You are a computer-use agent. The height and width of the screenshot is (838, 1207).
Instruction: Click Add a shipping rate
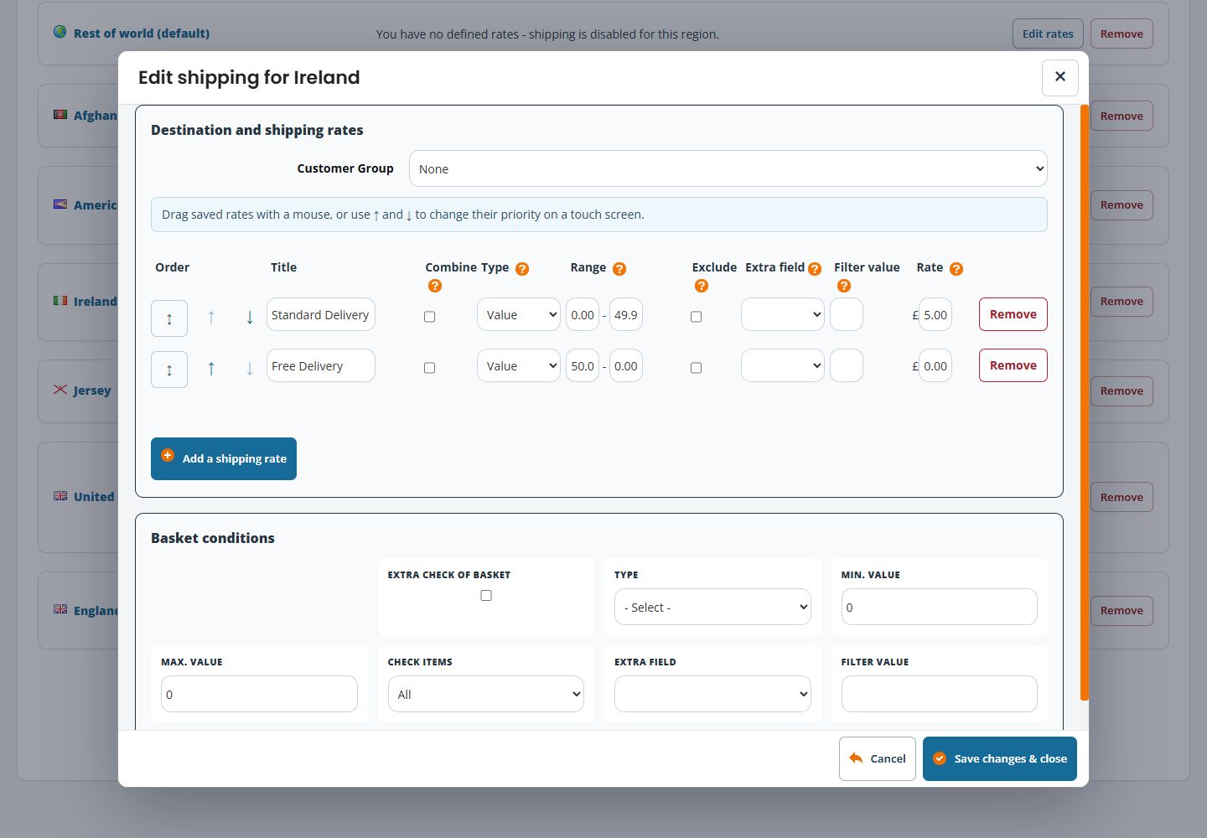[224, 458]
